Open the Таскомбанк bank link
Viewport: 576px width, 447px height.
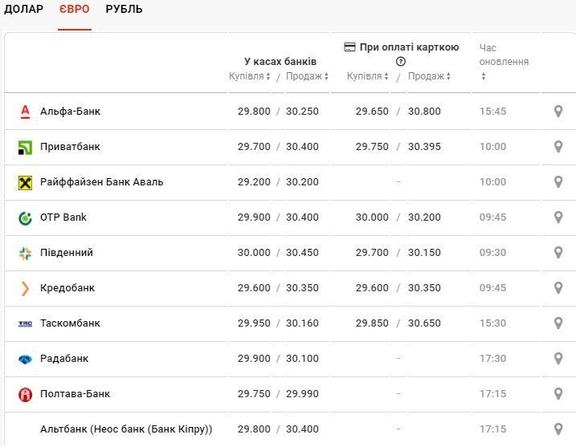click(70, 323)
